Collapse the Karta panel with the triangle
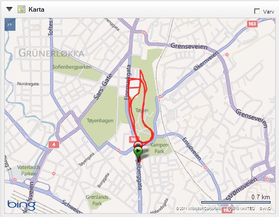 pos(9,9)
